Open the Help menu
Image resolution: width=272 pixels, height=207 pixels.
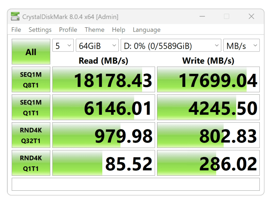[x=118, y=30]
